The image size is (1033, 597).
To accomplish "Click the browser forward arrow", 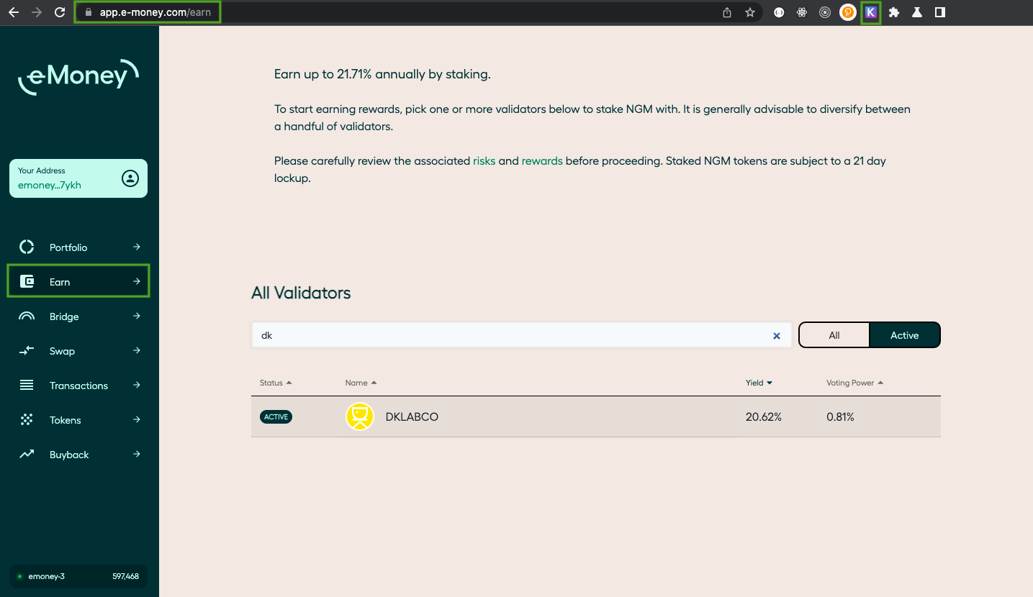I will coord(37,12).
